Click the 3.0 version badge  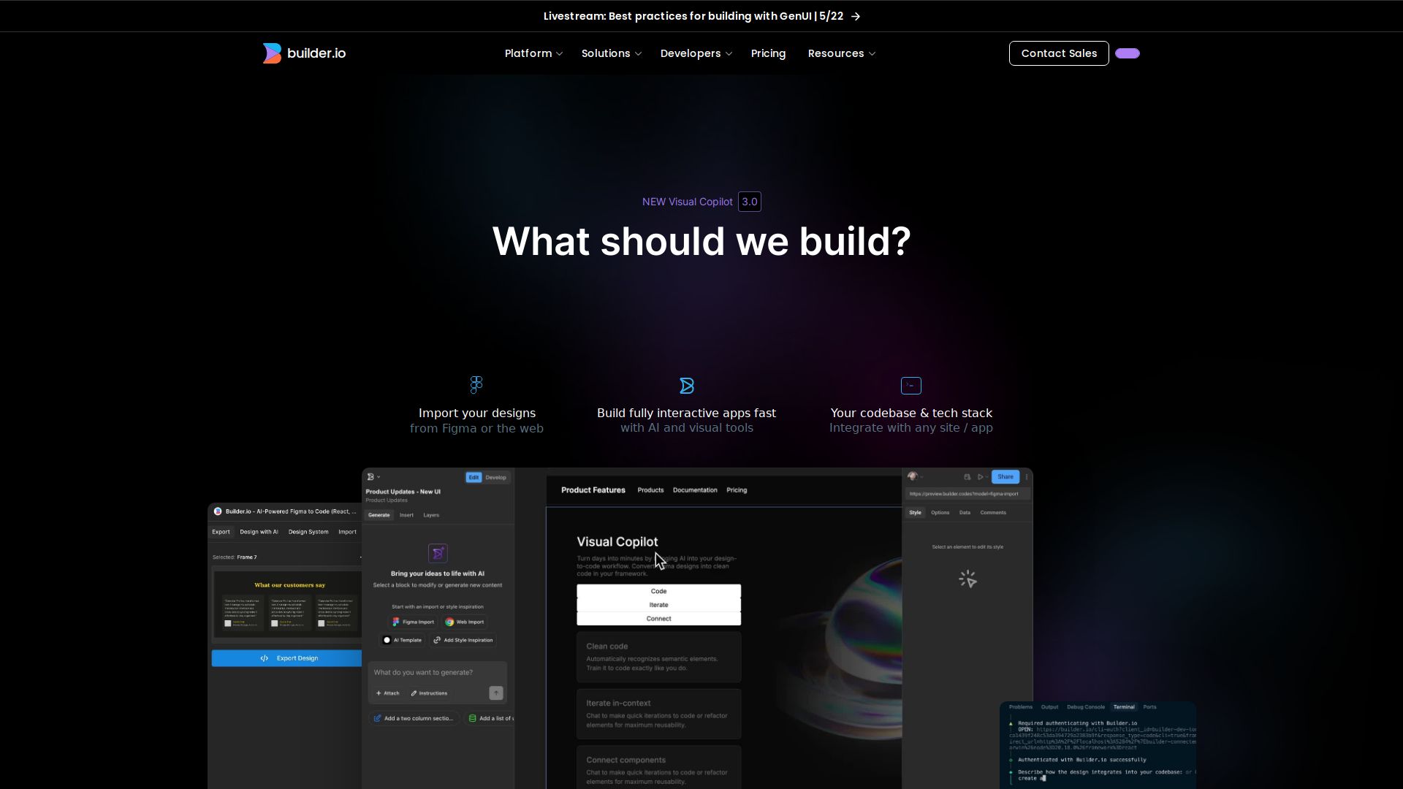coord(749,202)
